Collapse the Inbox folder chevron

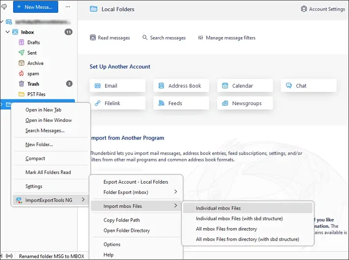click(x=8, y=32)
